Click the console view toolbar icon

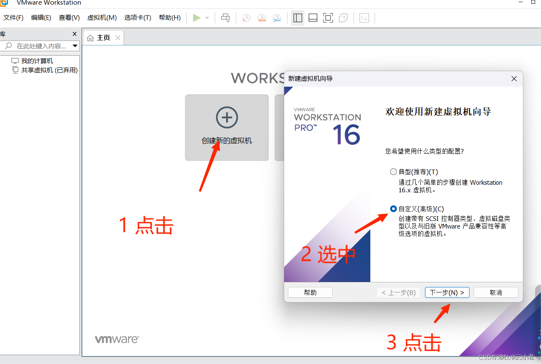click(x=364, y=18)
